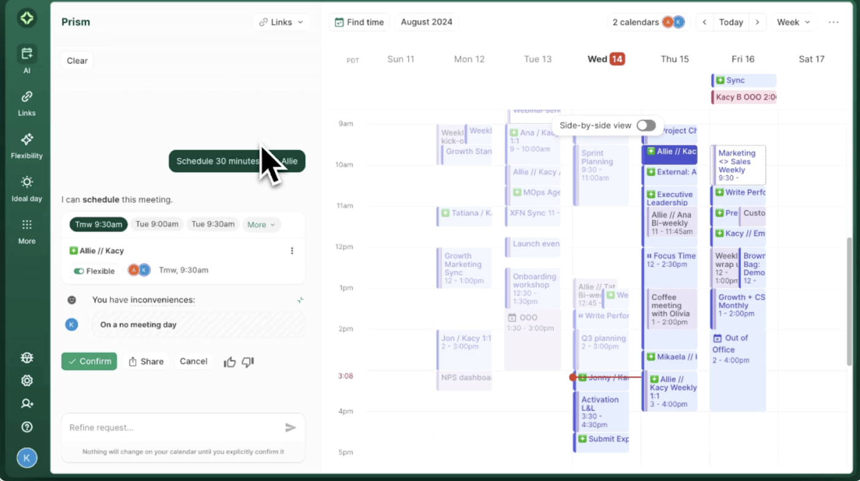Image resolution: width=860 pixels, height=481 pixels.
Task: Open the Executive Leadership event on Thursday
Action: (670, 197)
